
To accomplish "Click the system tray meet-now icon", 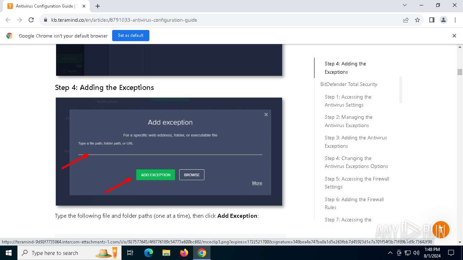I will tap(399, 253).
